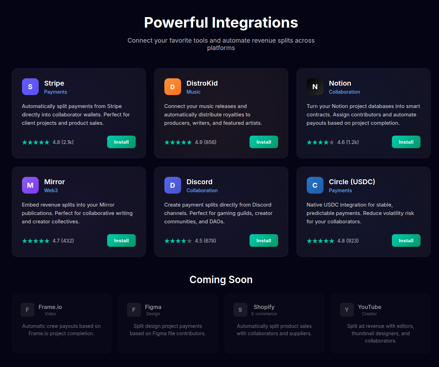
Task: Click the Music tag under DistroKid
Action: [x=193, y=92]
